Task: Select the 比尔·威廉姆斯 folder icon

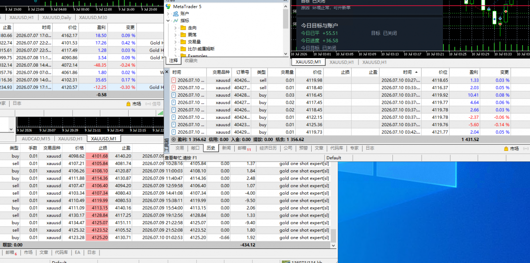Action: tap(183, 49)
